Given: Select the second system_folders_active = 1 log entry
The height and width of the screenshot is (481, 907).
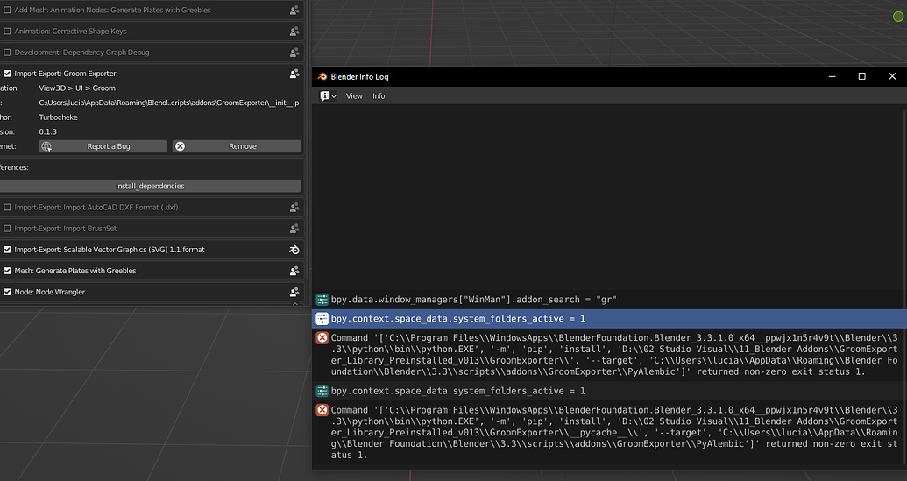Looking at the screenshot, I should point(609,391).
